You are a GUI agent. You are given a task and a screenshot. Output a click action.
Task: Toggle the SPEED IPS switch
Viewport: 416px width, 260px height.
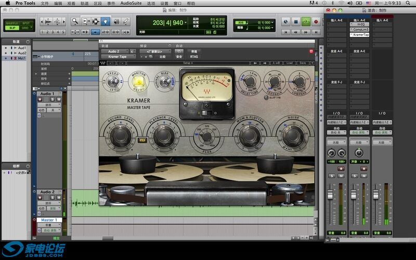113,81
